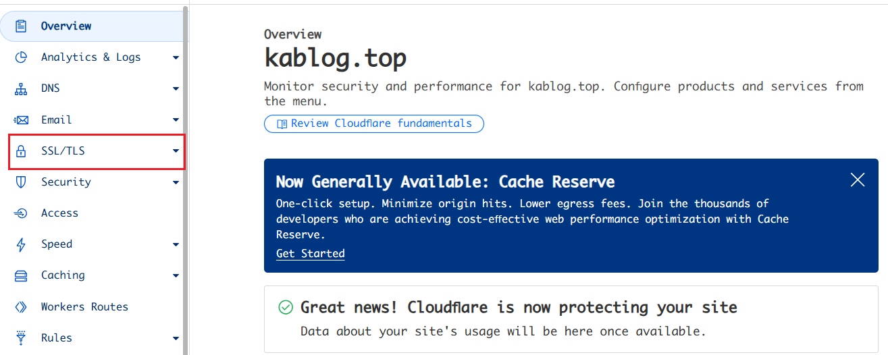Click the Workers Routes brackets icon

[x=21, y=307]
